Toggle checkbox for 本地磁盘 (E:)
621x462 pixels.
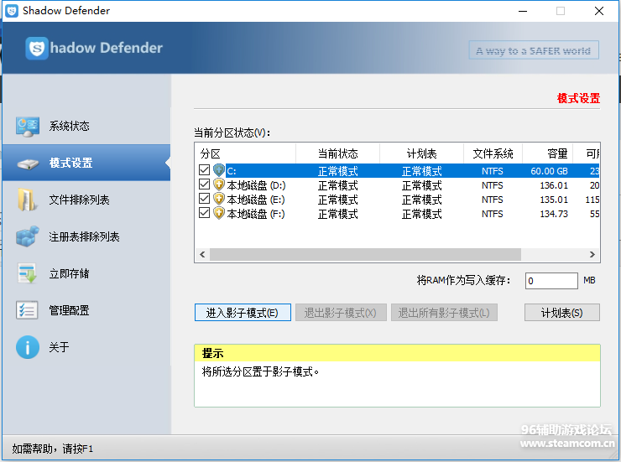pyautogui.click(x=205, y=200)
